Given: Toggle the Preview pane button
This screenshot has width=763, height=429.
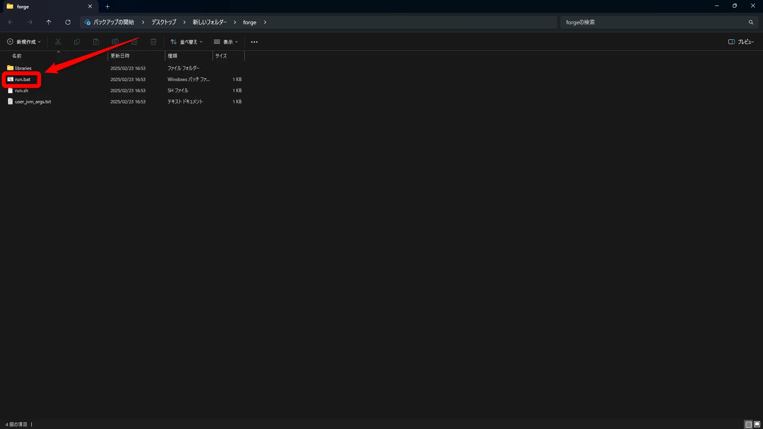Looking at the screenshot, I should [x=741, y=42].
